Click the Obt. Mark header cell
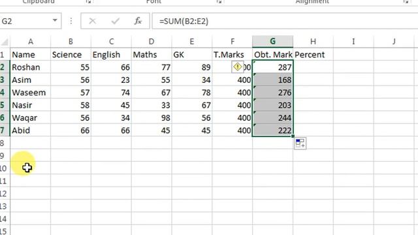The width and height of the screenshot is (418, 235). [x=273, y=55]
